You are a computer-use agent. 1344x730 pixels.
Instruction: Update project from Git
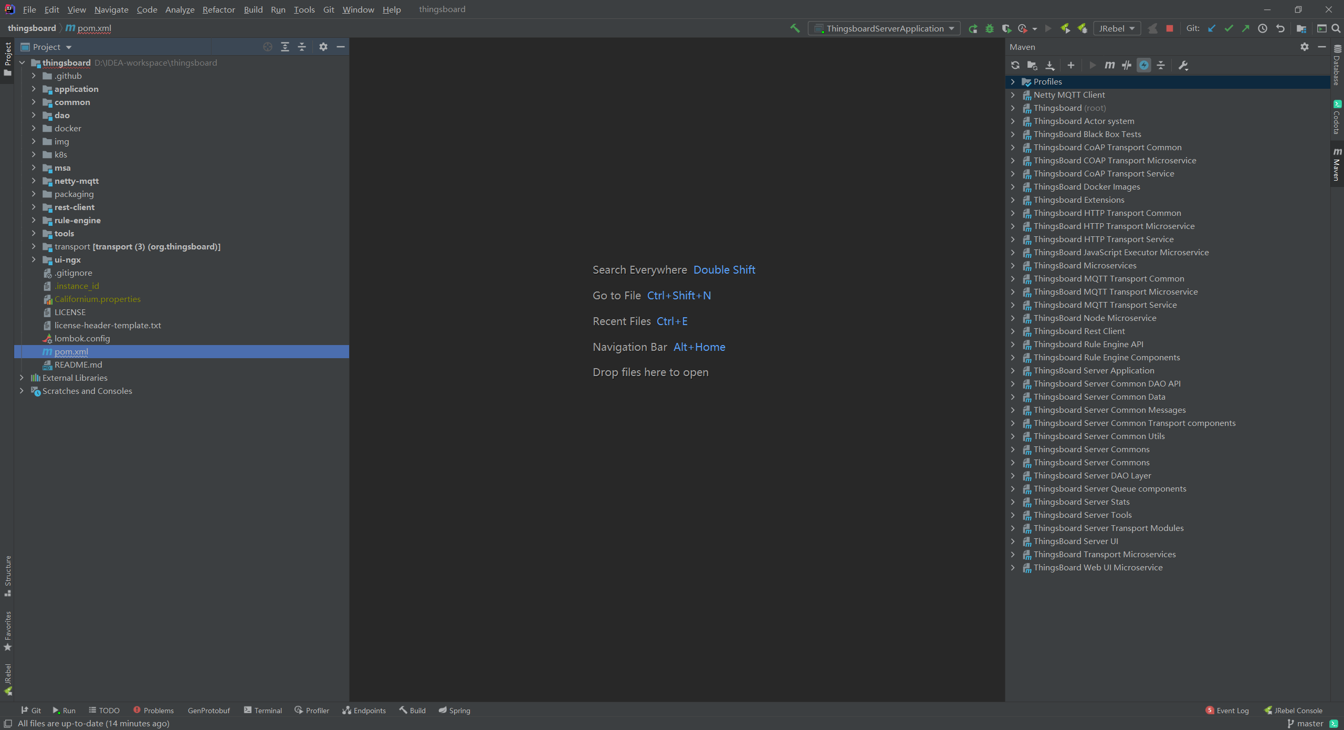(x=1212, y=28)
